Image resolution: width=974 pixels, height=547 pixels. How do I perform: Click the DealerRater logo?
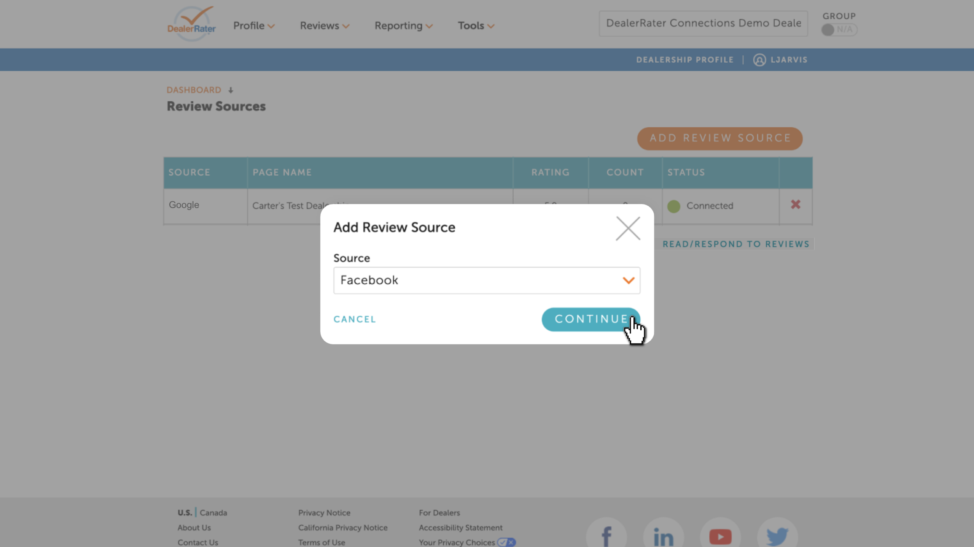coord(191,24)
